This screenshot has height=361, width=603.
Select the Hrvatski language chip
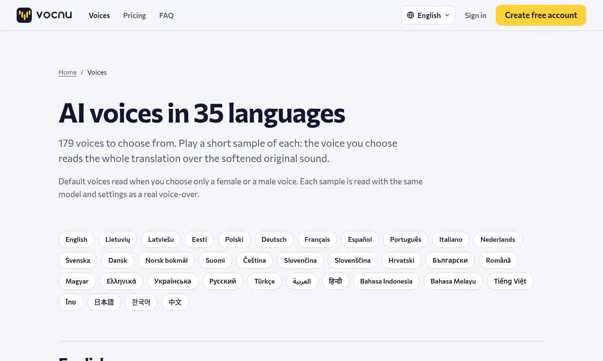click(x=401, y=260)
